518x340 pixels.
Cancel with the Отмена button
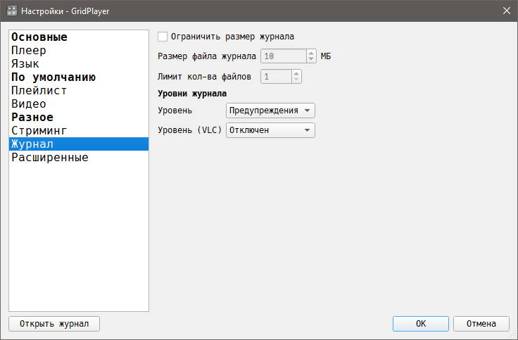click(x=481, y=324)
